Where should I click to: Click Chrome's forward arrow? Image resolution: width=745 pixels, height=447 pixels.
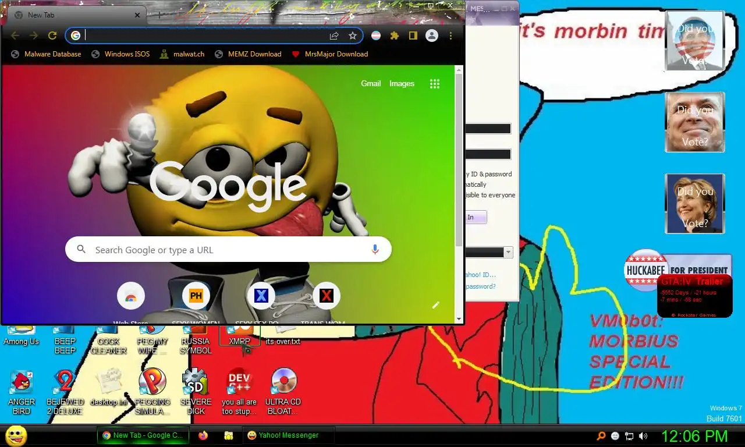tap(34, 36)
